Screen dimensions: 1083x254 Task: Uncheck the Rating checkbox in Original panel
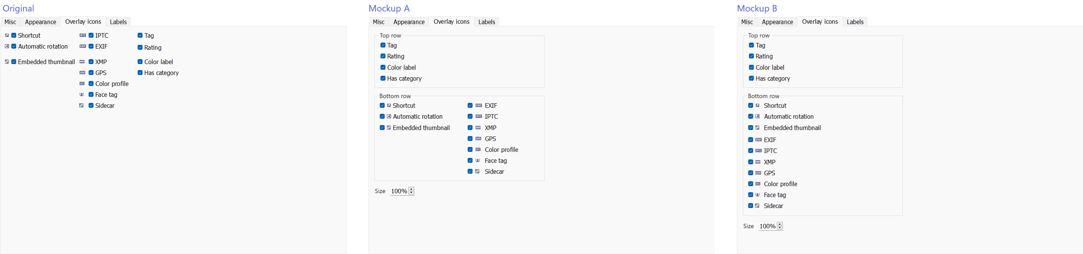coord(140,47)
